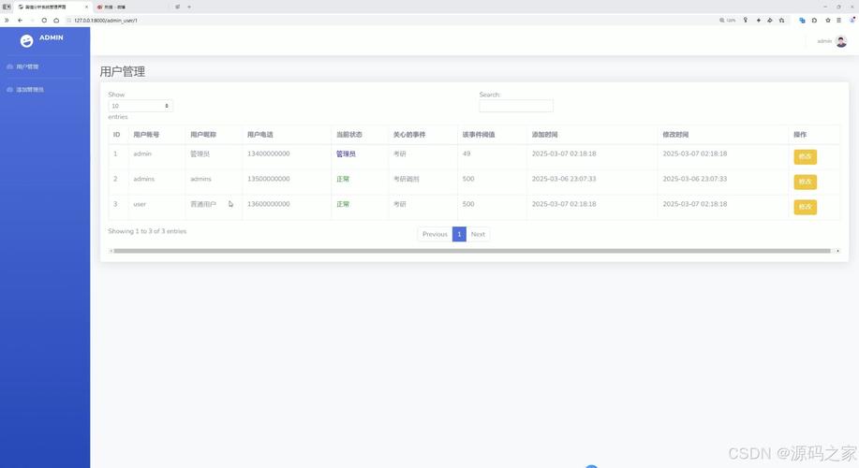Image resolution: width=859 pixels, height=468 pixels.
Task: Click 修改 button for user admin
Action: point(805,156)
